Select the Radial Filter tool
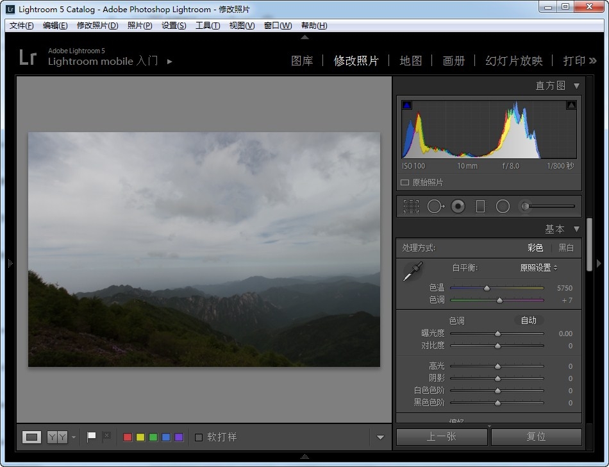The width and height of the screenshot is (609, 467). click(x=503, y=206)
